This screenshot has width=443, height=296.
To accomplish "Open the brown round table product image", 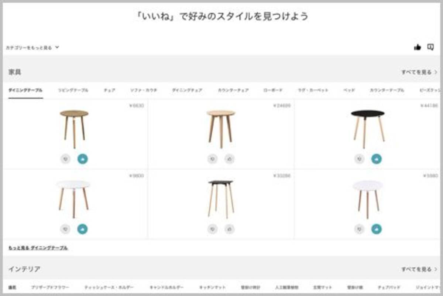I will point(74,129).
